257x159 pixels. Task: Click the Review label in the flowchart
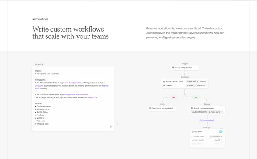(x=207, y=104)
